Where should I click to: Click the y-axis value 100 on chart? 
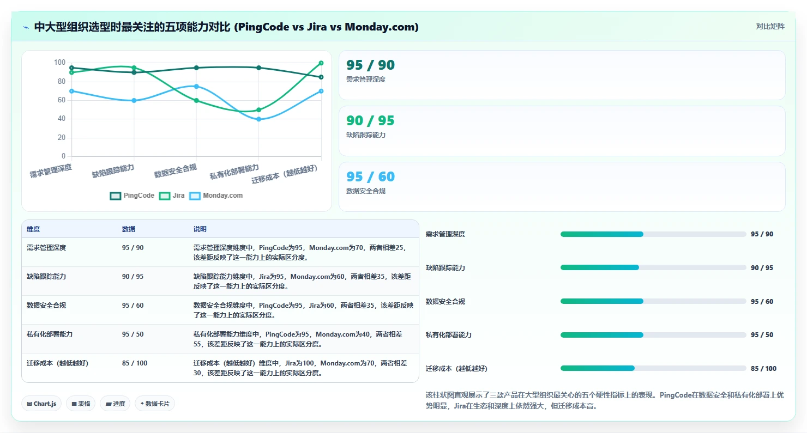[59, 63]
